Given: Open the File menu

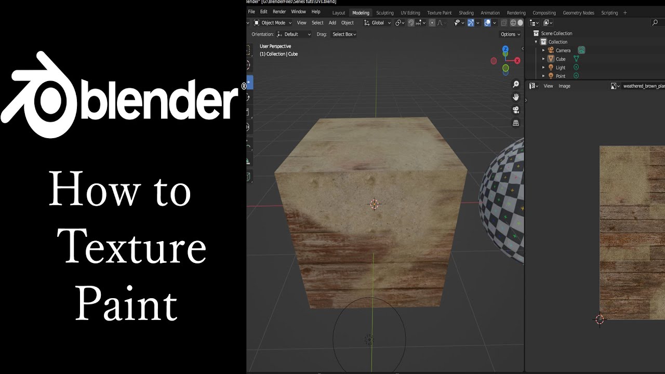Looking at the screenshot, I should click(x=251, y=11).
